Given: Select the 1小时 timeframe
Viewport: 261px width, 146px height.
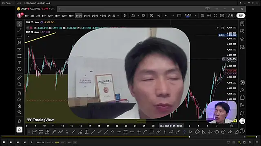Looking at the screenshot, I should 79,16.
